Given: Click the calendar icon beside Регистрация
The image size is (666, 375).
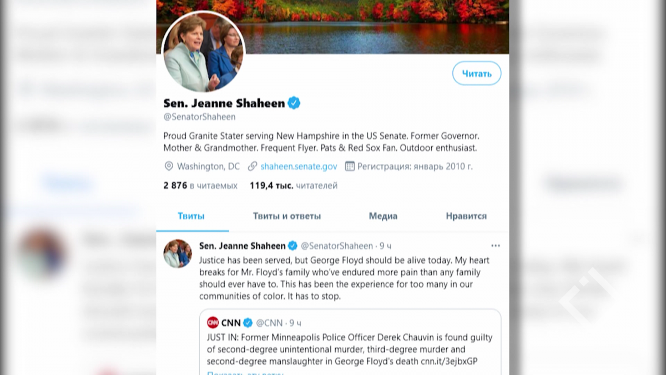Looking at the screenshot, I should 350,166.
